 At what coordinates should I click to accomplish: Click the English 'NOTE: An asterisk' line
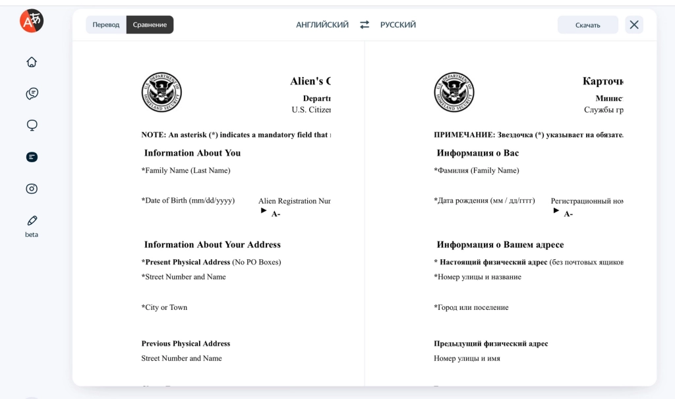click(236, 135)
